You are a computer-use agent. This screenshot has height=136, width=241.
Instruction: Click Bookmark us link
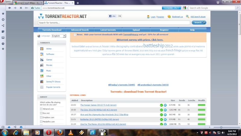click(x=177, y=17)
